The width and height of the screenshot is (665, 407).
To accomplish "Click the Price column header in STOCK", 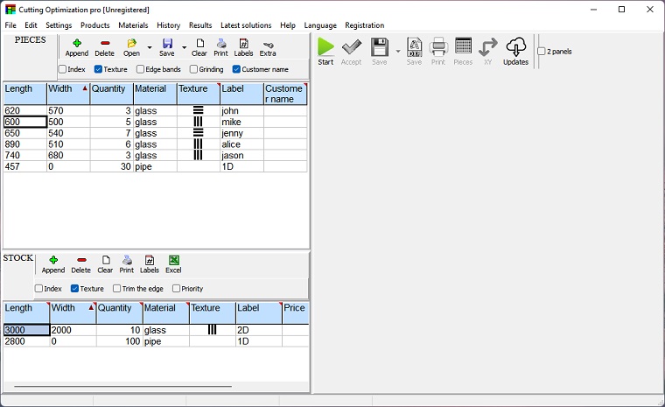I will [295, 312].
